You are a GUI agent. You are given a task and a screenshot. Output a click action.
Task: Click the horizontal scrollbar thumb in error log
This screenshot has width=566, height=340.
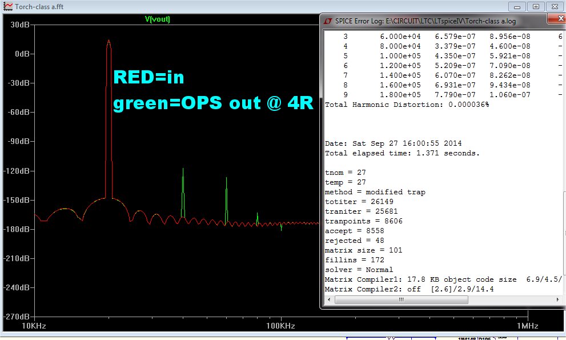[402, 299]
